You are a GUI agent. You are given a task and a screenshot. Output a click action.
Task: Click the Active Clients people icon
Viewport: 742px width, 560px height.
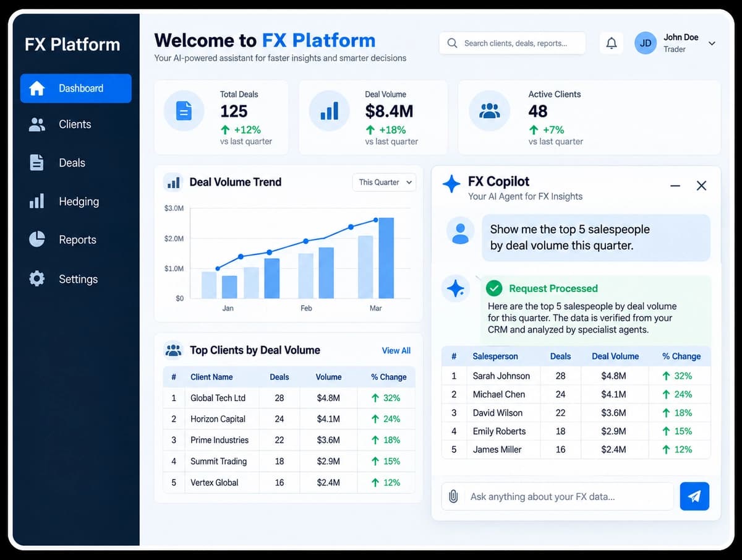pyautogui.click(x=490, y=111)
